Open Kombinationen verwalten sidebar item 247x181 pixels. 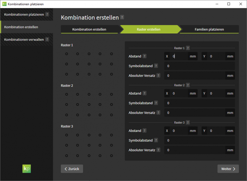click(24, 40)
